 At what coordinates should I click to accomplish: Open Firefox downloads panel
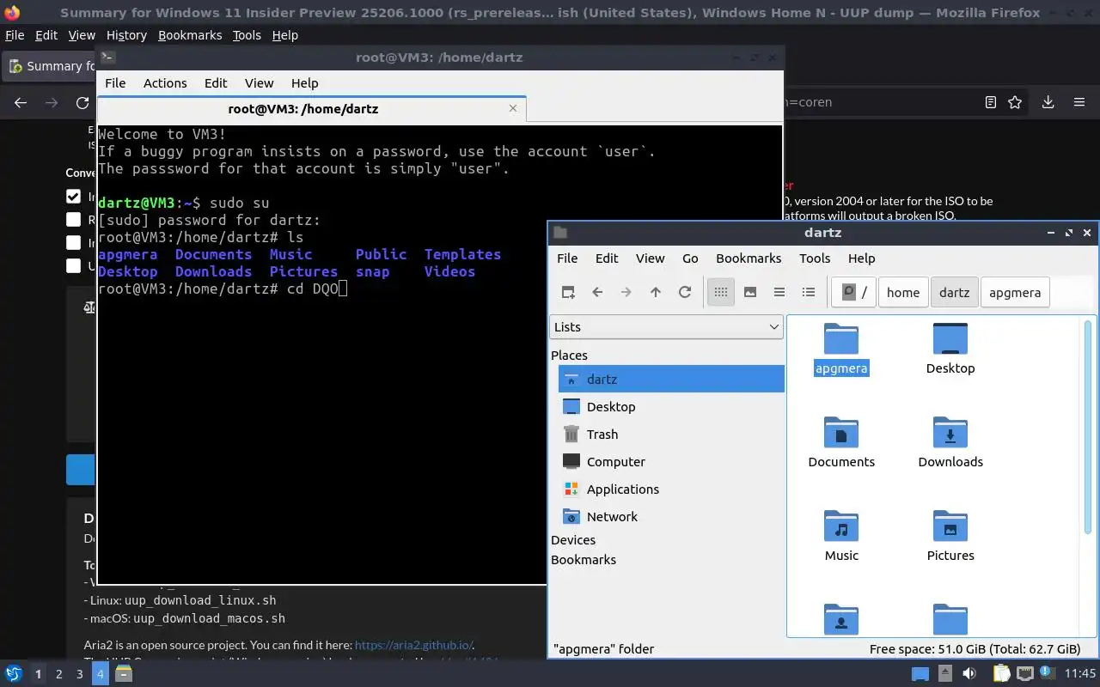tap(1048, 102)
